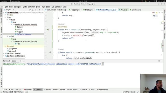Open Project panel settings gear
166x93 pixels.
coord(39,10)
